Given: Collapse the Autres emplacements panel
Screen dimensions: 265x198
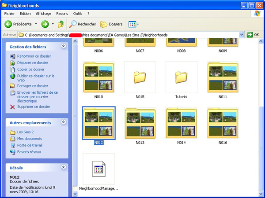Looking at the screenshot, I should pyautogui.click(x=63, y=122).
